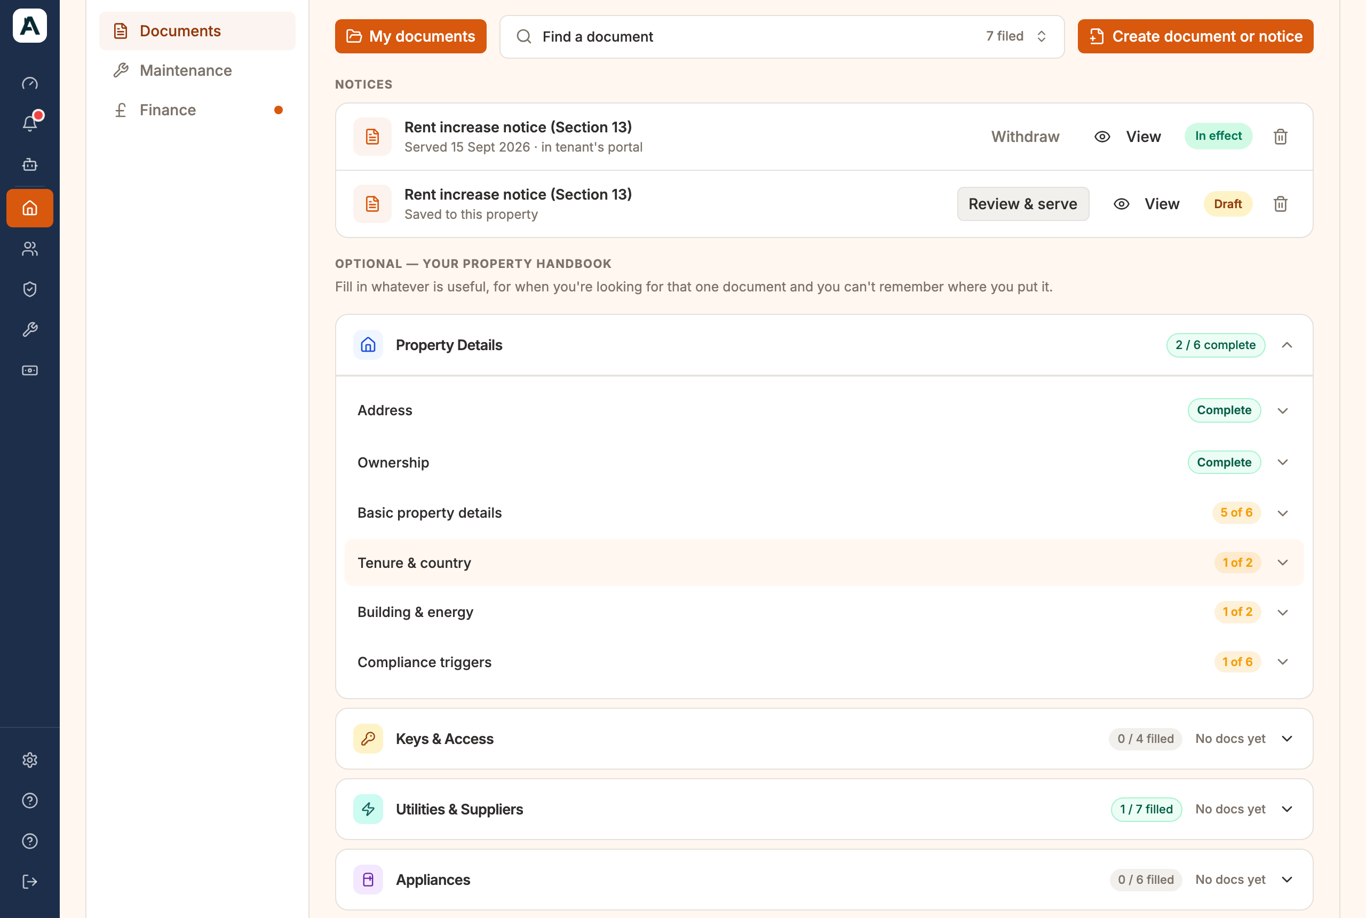The height and width of the screenshot is (918, 1366).
Task: Withdraw the served rent increase notice
Action: [1025, 137]
